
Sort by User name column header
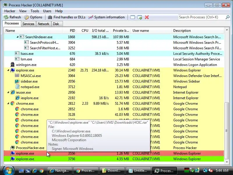[x=151, y=31]
